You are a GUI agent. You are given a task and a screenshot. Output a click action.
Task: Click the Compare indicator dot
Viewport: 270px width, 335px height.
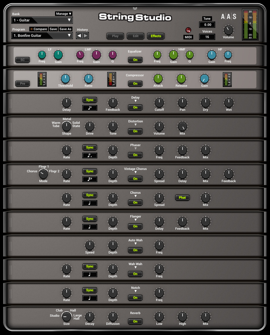point(31,29)
